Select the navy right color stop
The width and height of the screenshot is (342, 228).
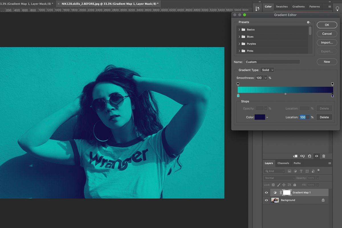click(x=332, y=95)
